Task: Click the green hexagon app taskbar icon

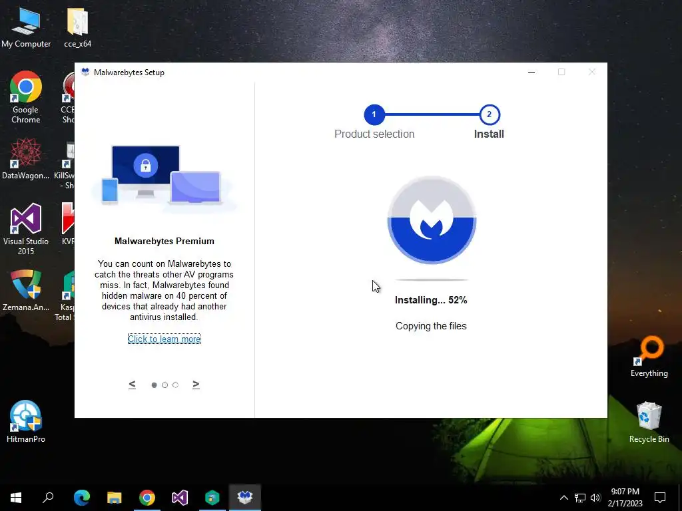Action: [x=212, y=498]
